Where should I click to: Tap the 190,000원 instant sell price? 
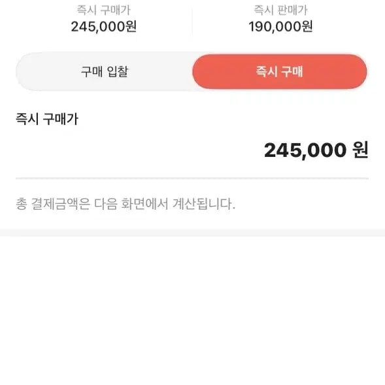[x=280, y=26]
